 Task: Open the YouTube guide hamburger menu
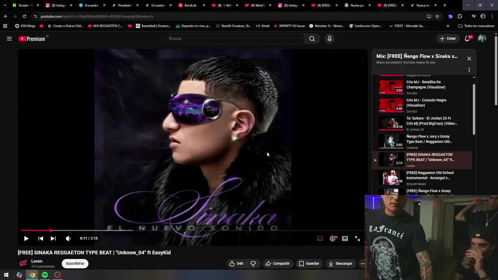click(x=9, y=38)
